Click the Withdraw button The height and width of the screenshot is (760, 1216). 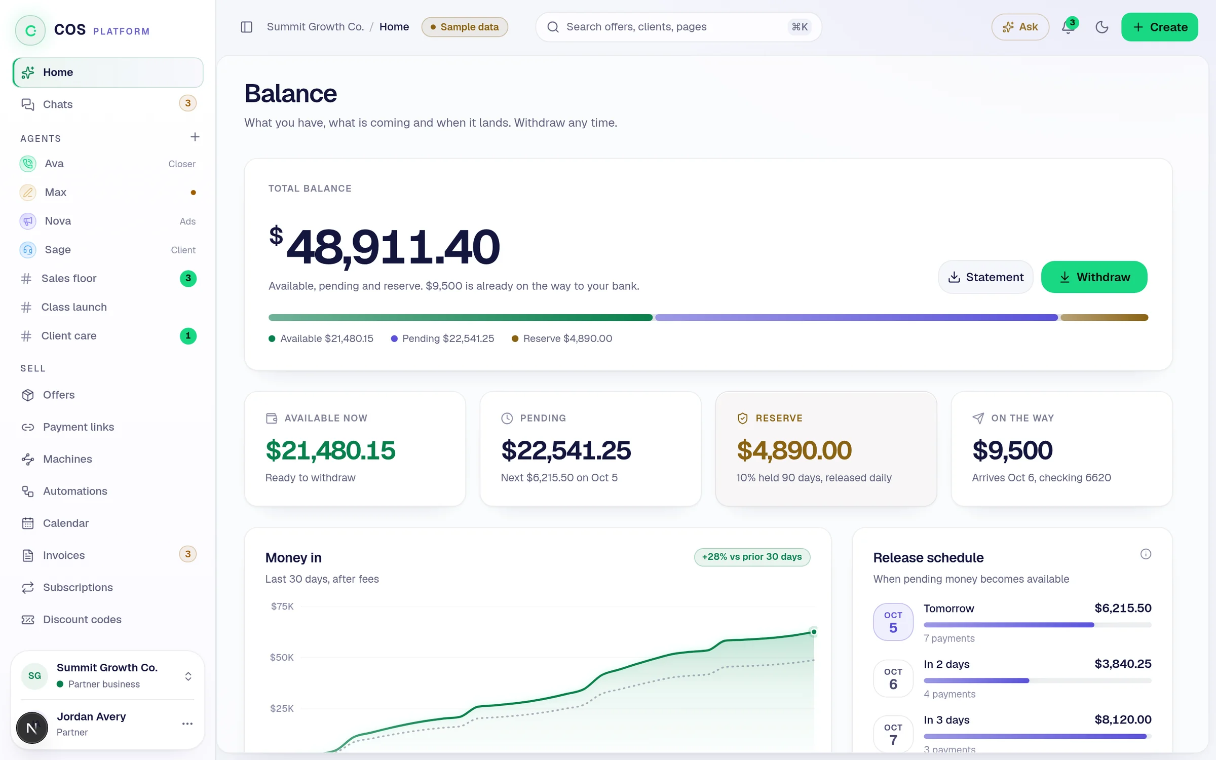(1094, 277)
